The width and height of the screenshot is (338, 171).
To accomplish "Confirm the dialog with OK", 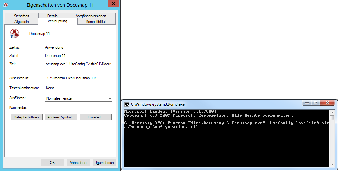I will pos(52,163).
